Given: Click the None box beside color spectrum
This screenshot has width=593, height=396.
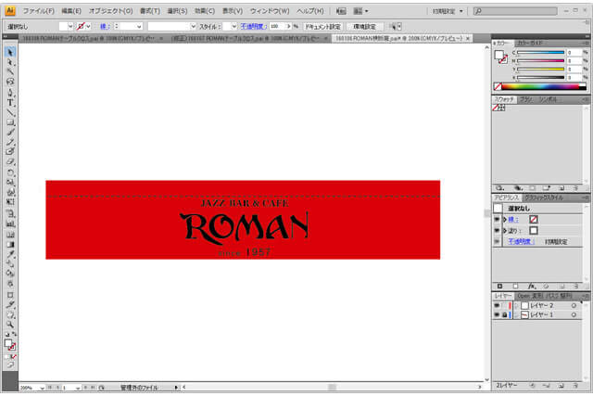Looking at the screenshot, I should [498, 86].
